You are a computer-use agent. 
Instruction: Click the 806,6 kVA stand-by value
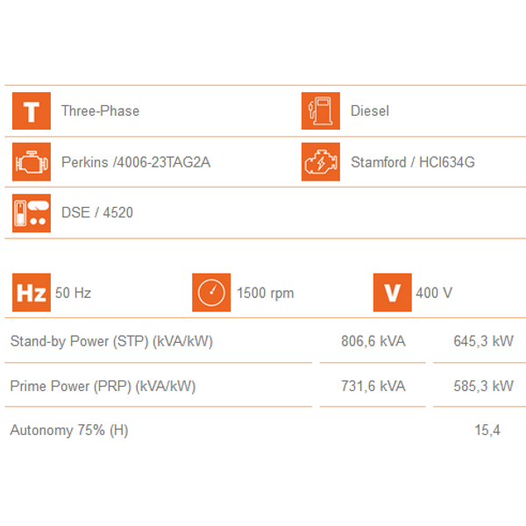[373, 341]
